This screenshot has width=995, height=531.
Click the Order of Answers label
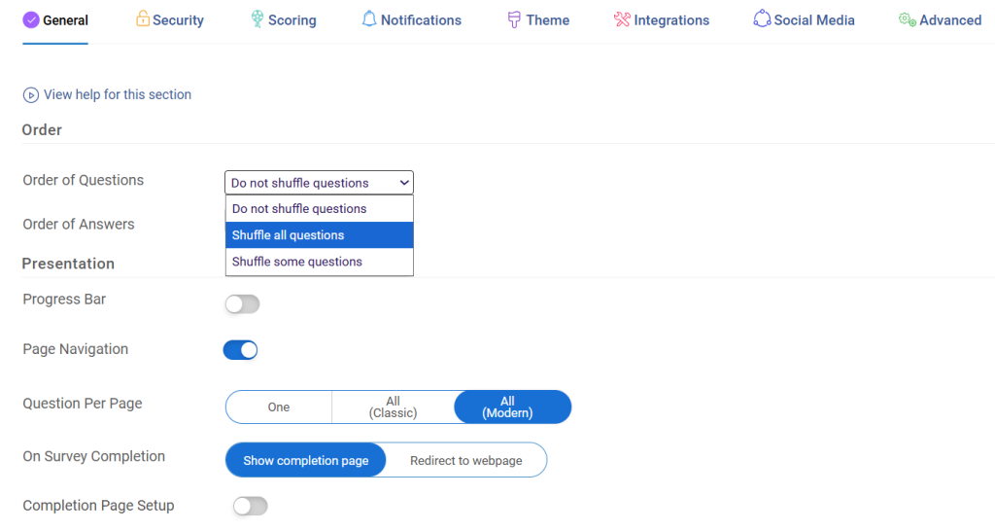[79, 225]
